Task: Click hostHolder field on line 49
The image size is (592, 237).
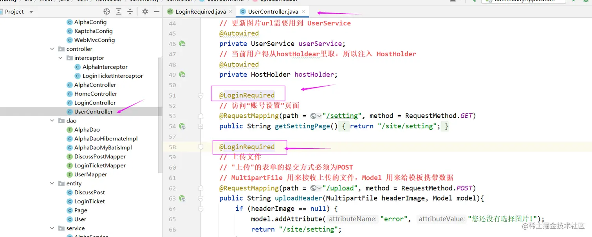Action: (x=314, y=74)
